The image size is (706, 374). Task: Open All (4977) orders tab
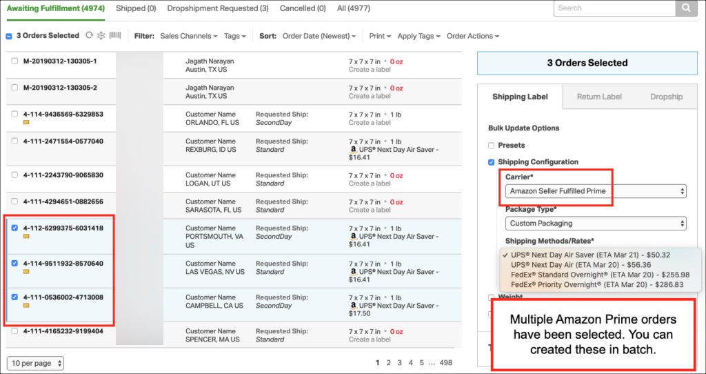pyautogui.click(x=354, y=8)
